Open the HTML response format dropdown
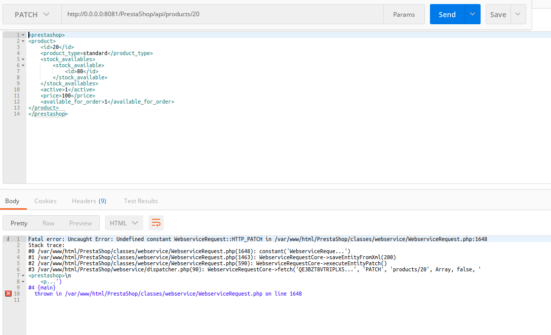The height and width of the screenshot is (335, 551). 123,222
